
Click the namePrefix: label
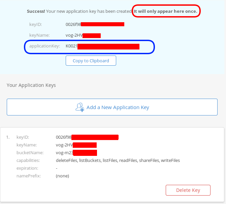click(x=29, y=176)
